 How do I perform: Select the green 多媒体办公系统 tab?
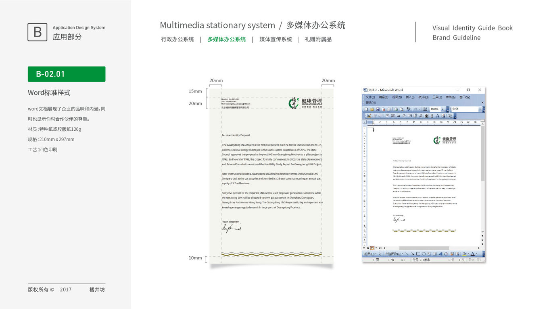[x=227, y=39]
